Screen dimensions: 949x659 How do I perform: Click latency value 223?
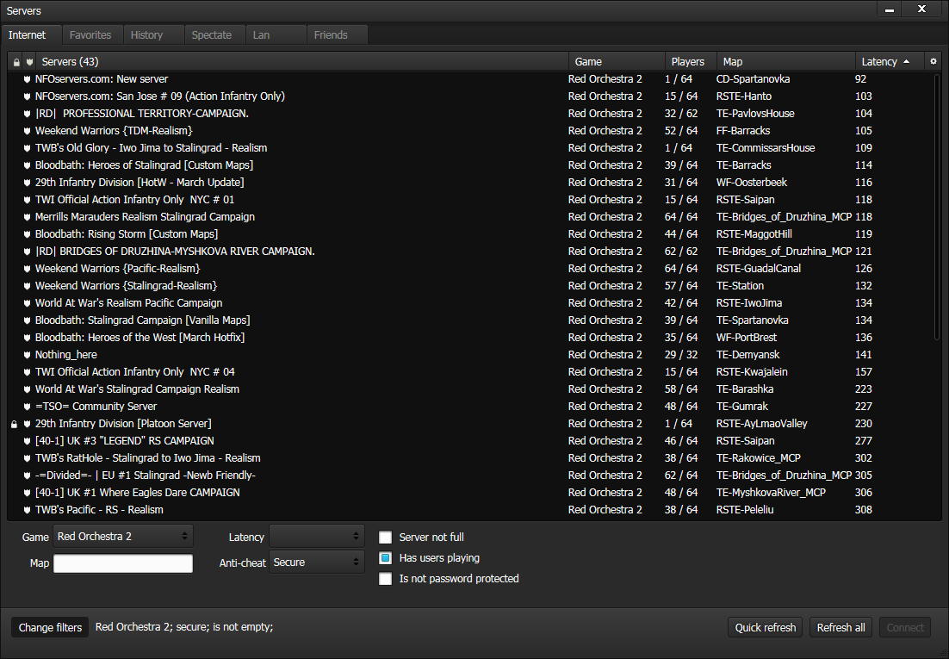pyautogui.click(x=864, y=389)
